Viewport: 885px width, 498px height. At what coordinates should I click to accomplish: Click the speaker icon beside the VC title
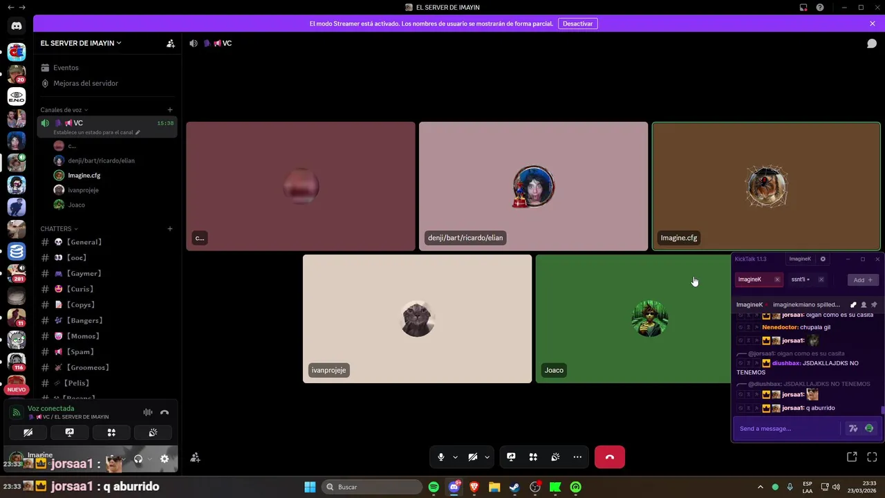coord(194,43)
